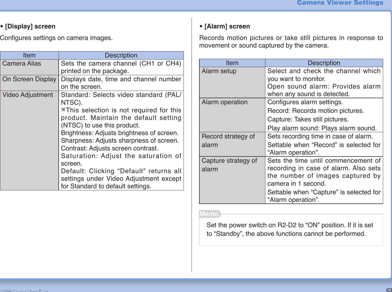Click 'Open sound alarm: Provides alarm' line
The width and height of the screenshot is (392, 292).
(x=324, y=86)
